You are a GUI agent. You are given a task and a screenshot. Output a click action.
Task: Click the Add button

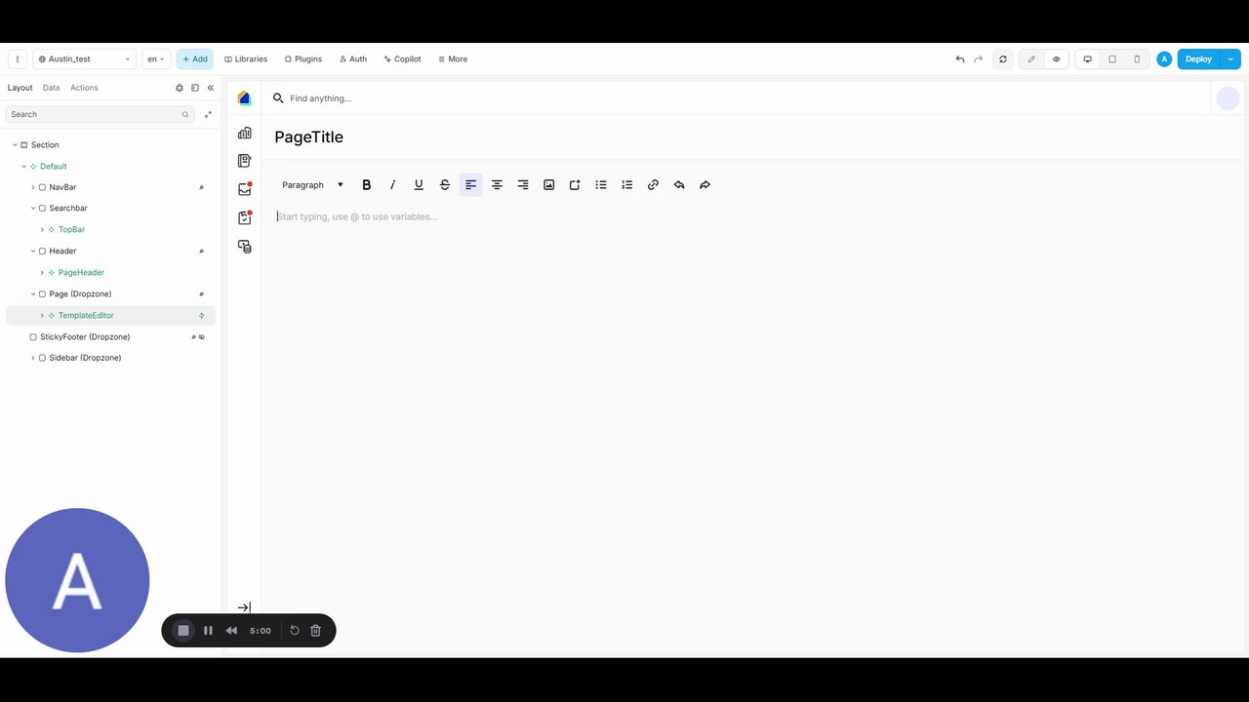195,59
